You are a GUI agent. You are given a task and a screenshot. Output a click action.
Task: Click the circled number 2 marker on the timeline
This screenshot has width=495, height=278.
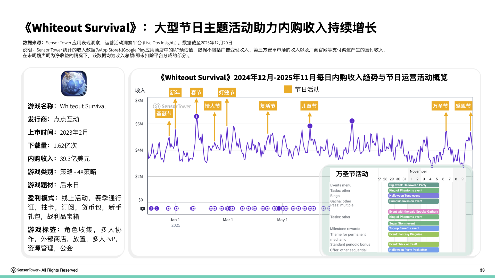click(x=151, y=208)
